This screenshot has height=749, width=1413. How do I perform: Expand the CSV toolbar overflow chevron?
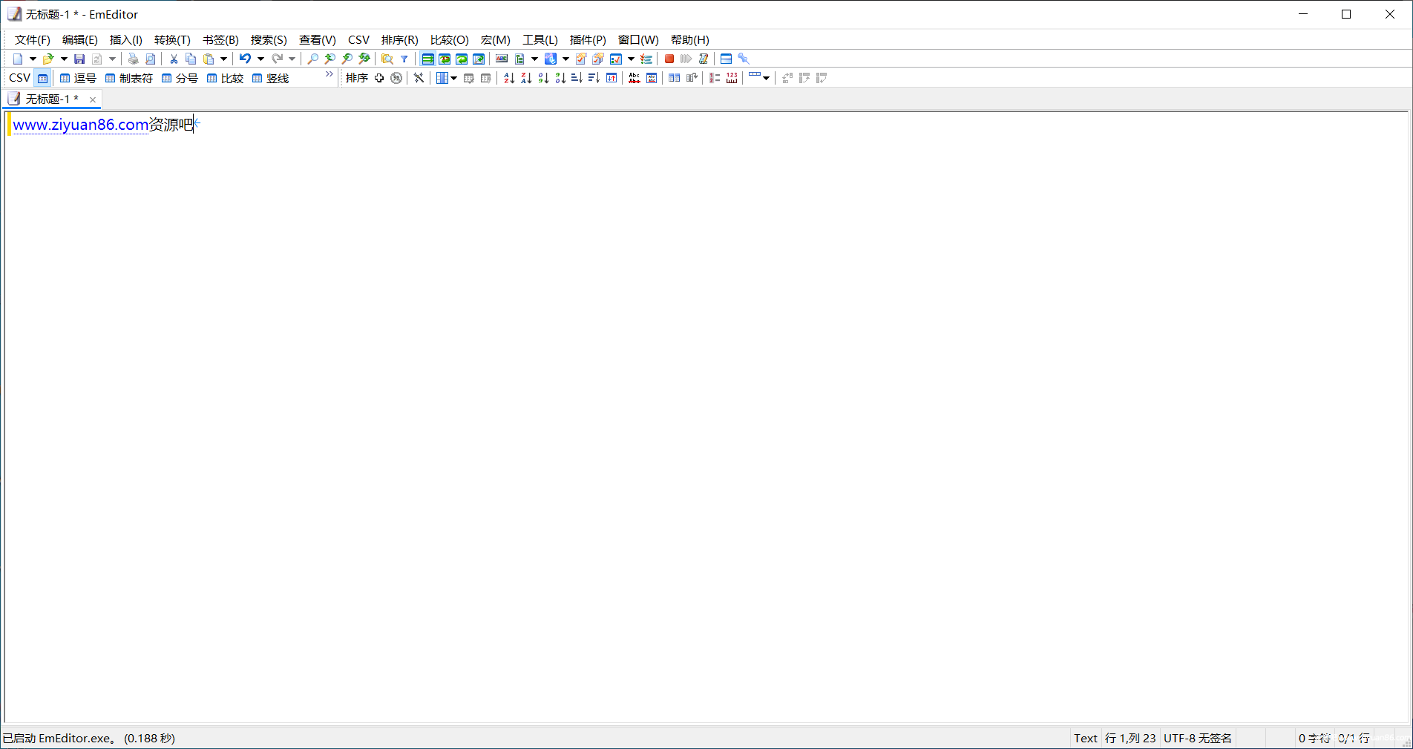point(330,75)
